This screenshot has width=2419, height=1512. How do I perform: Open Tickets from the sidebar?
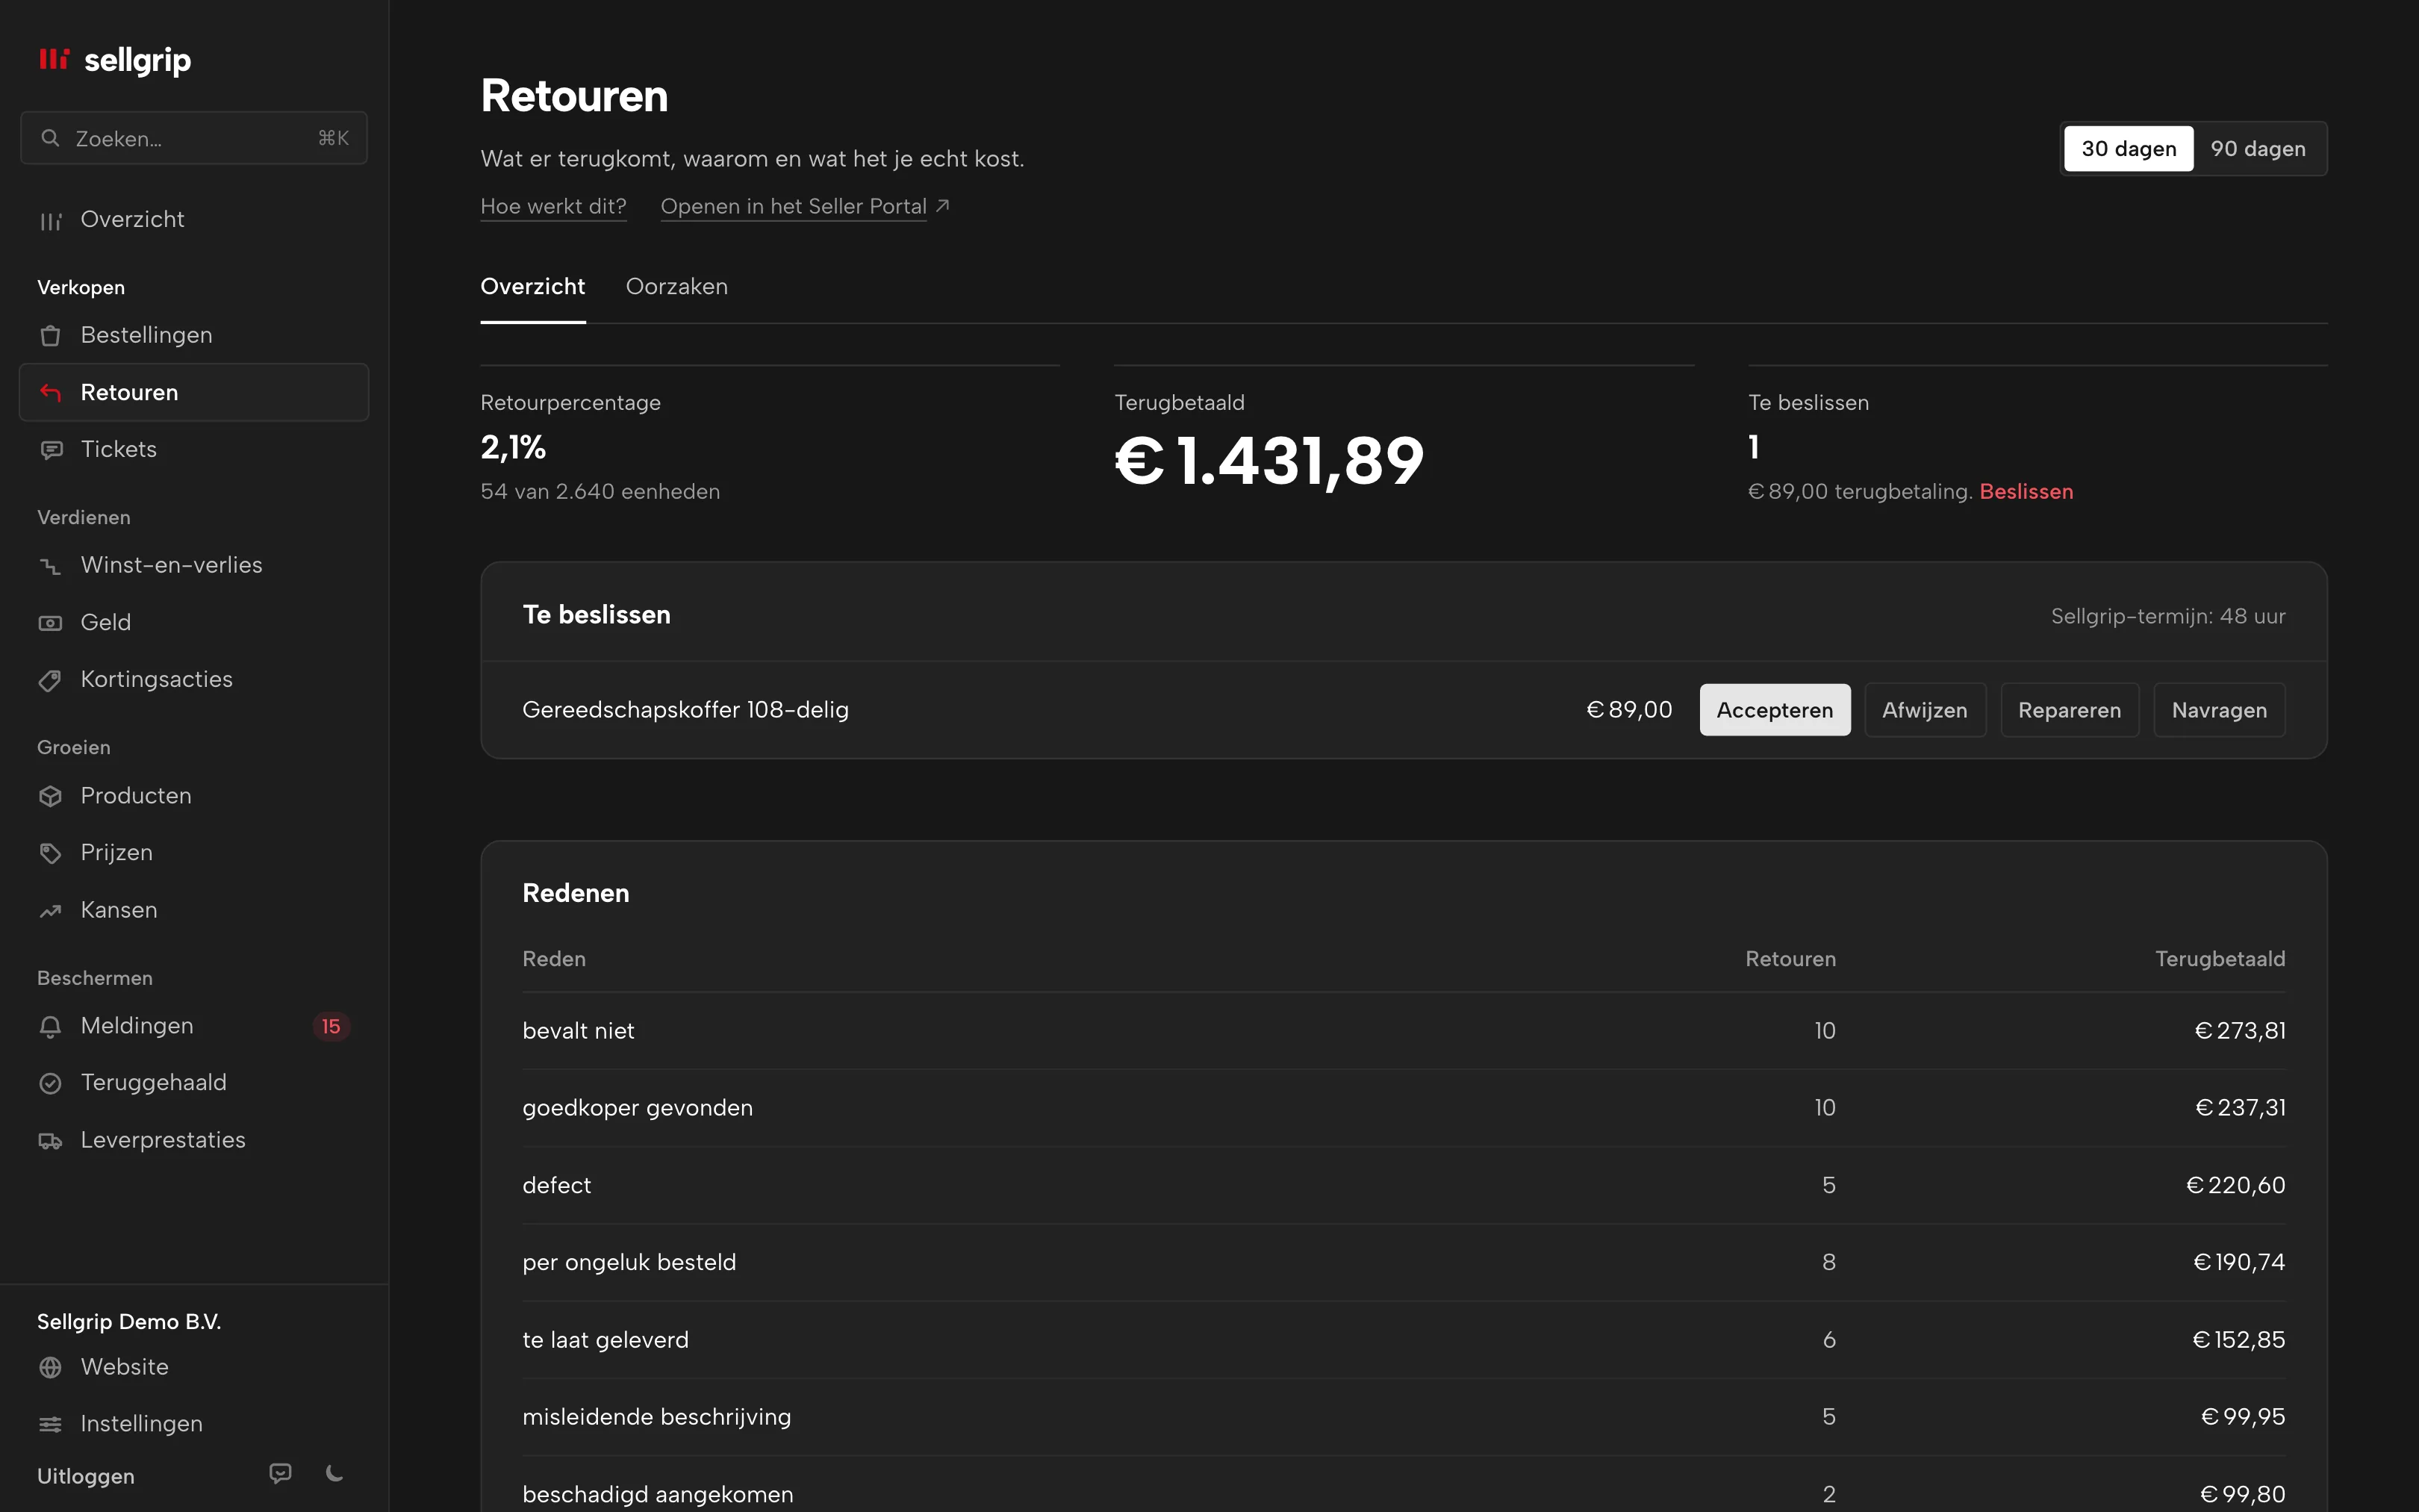pos(194,450)
